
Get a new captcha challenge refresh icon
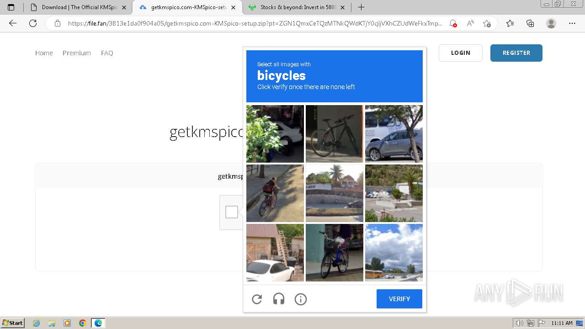257,299
